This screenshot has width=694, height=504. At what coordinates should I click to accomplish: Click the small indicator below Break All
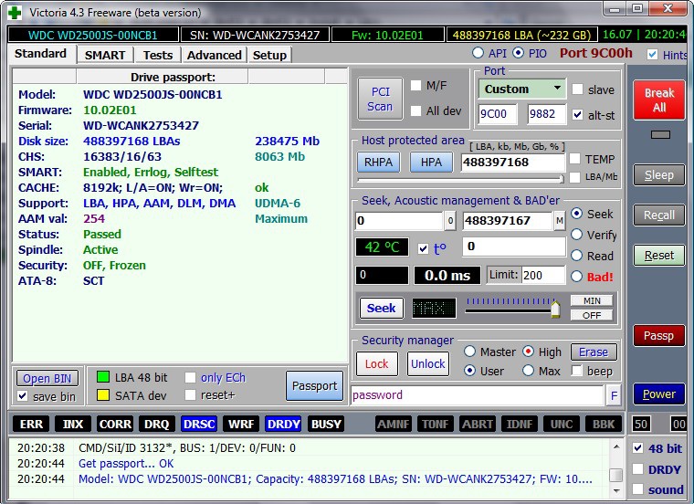pos(660,134)
